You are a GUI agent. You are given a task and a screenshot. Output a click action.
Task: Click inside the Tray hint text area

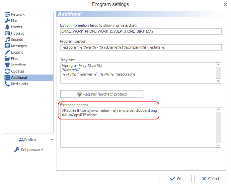click(138, 73)
